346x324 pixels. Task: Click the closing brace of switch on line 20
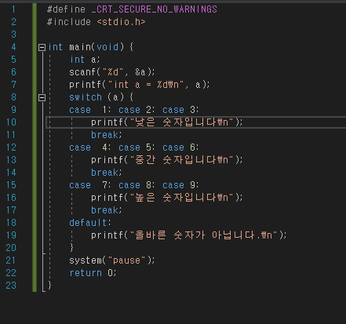(x=71, y=247)
